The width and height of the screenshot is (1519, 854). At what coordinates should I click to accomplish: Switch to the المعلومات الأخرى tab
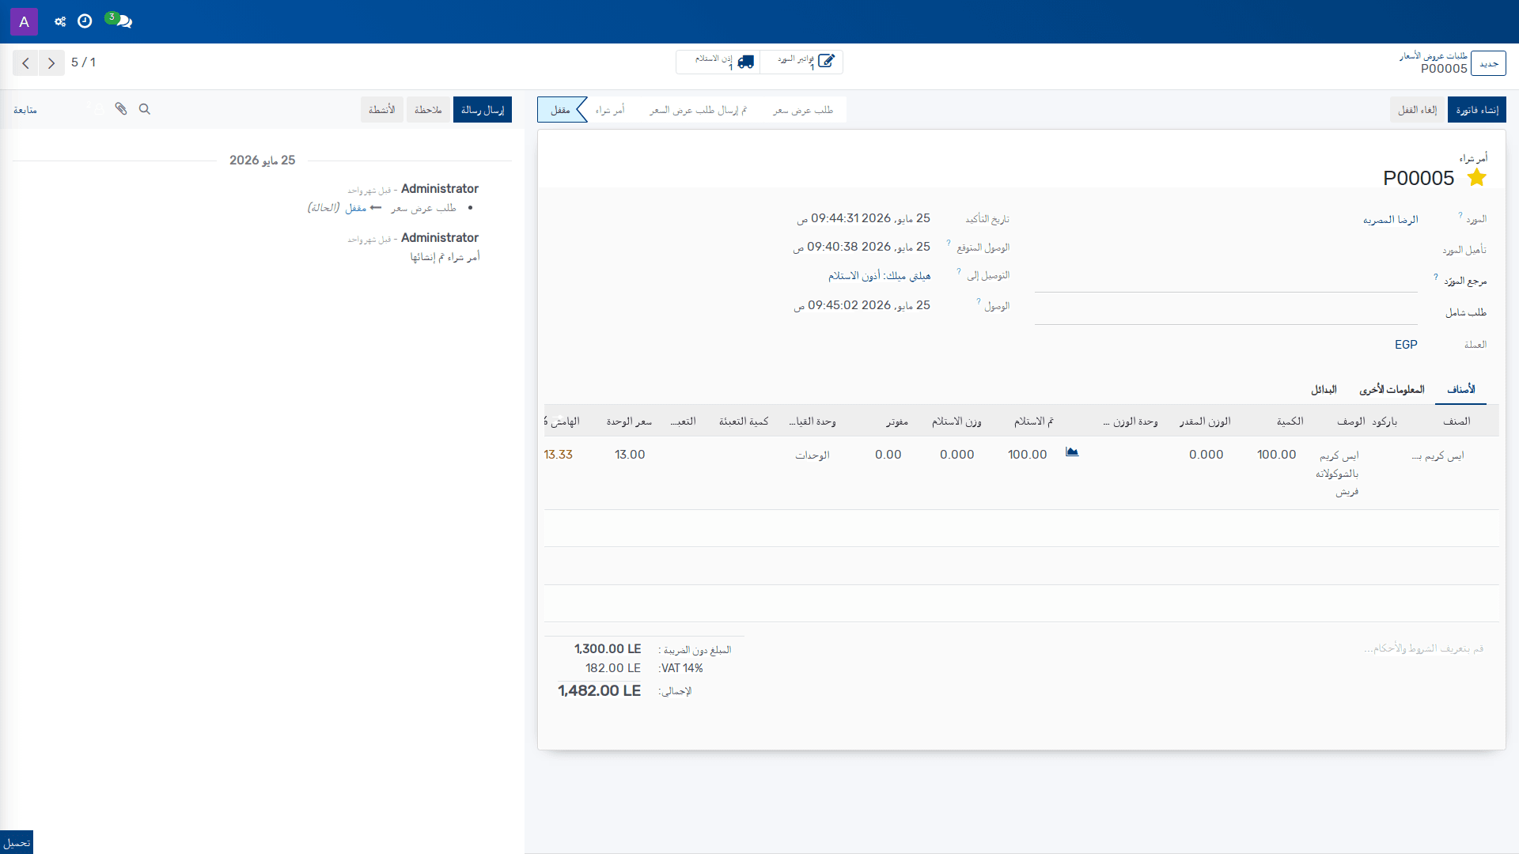click(x=1392, y=389)
